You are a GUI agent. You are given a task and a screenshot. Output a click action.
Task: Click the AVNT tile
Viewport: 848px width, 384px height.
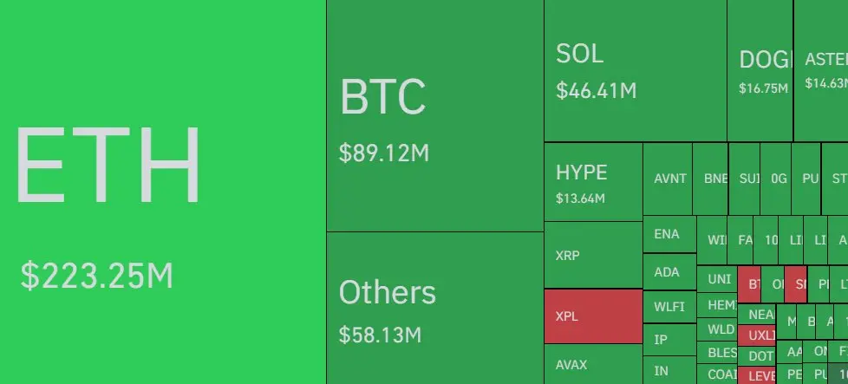[668, 179]
